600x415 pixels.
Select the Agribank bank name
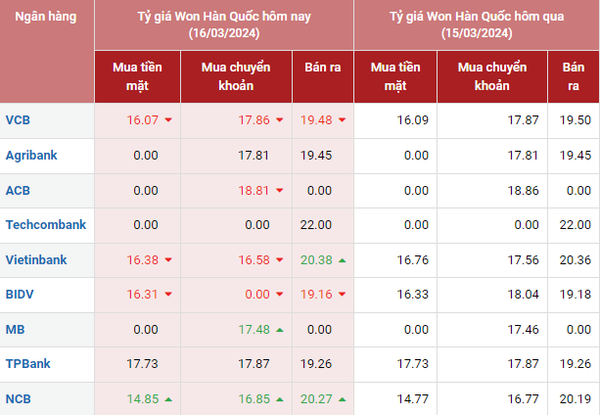tap(33, 155)
